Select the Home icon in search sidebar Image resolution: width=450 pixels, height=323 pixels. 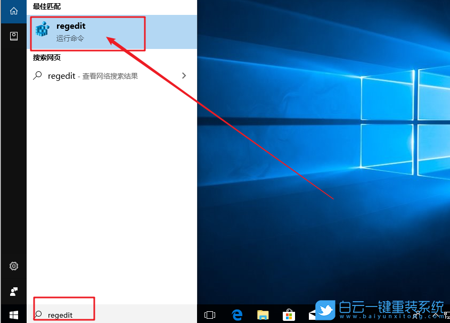(13, 12)
